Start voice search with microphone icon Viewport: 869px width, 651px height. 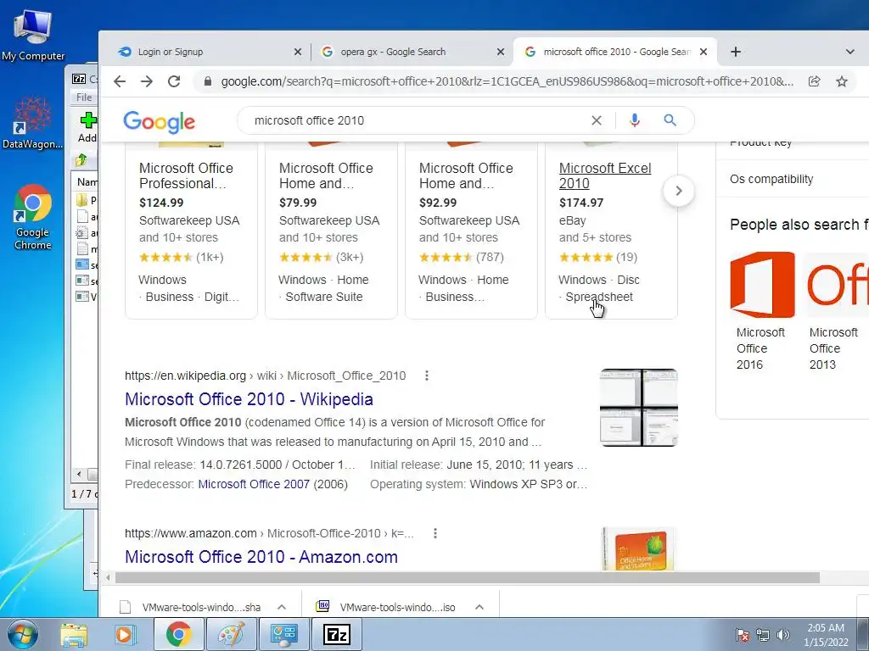click(635, 120)
